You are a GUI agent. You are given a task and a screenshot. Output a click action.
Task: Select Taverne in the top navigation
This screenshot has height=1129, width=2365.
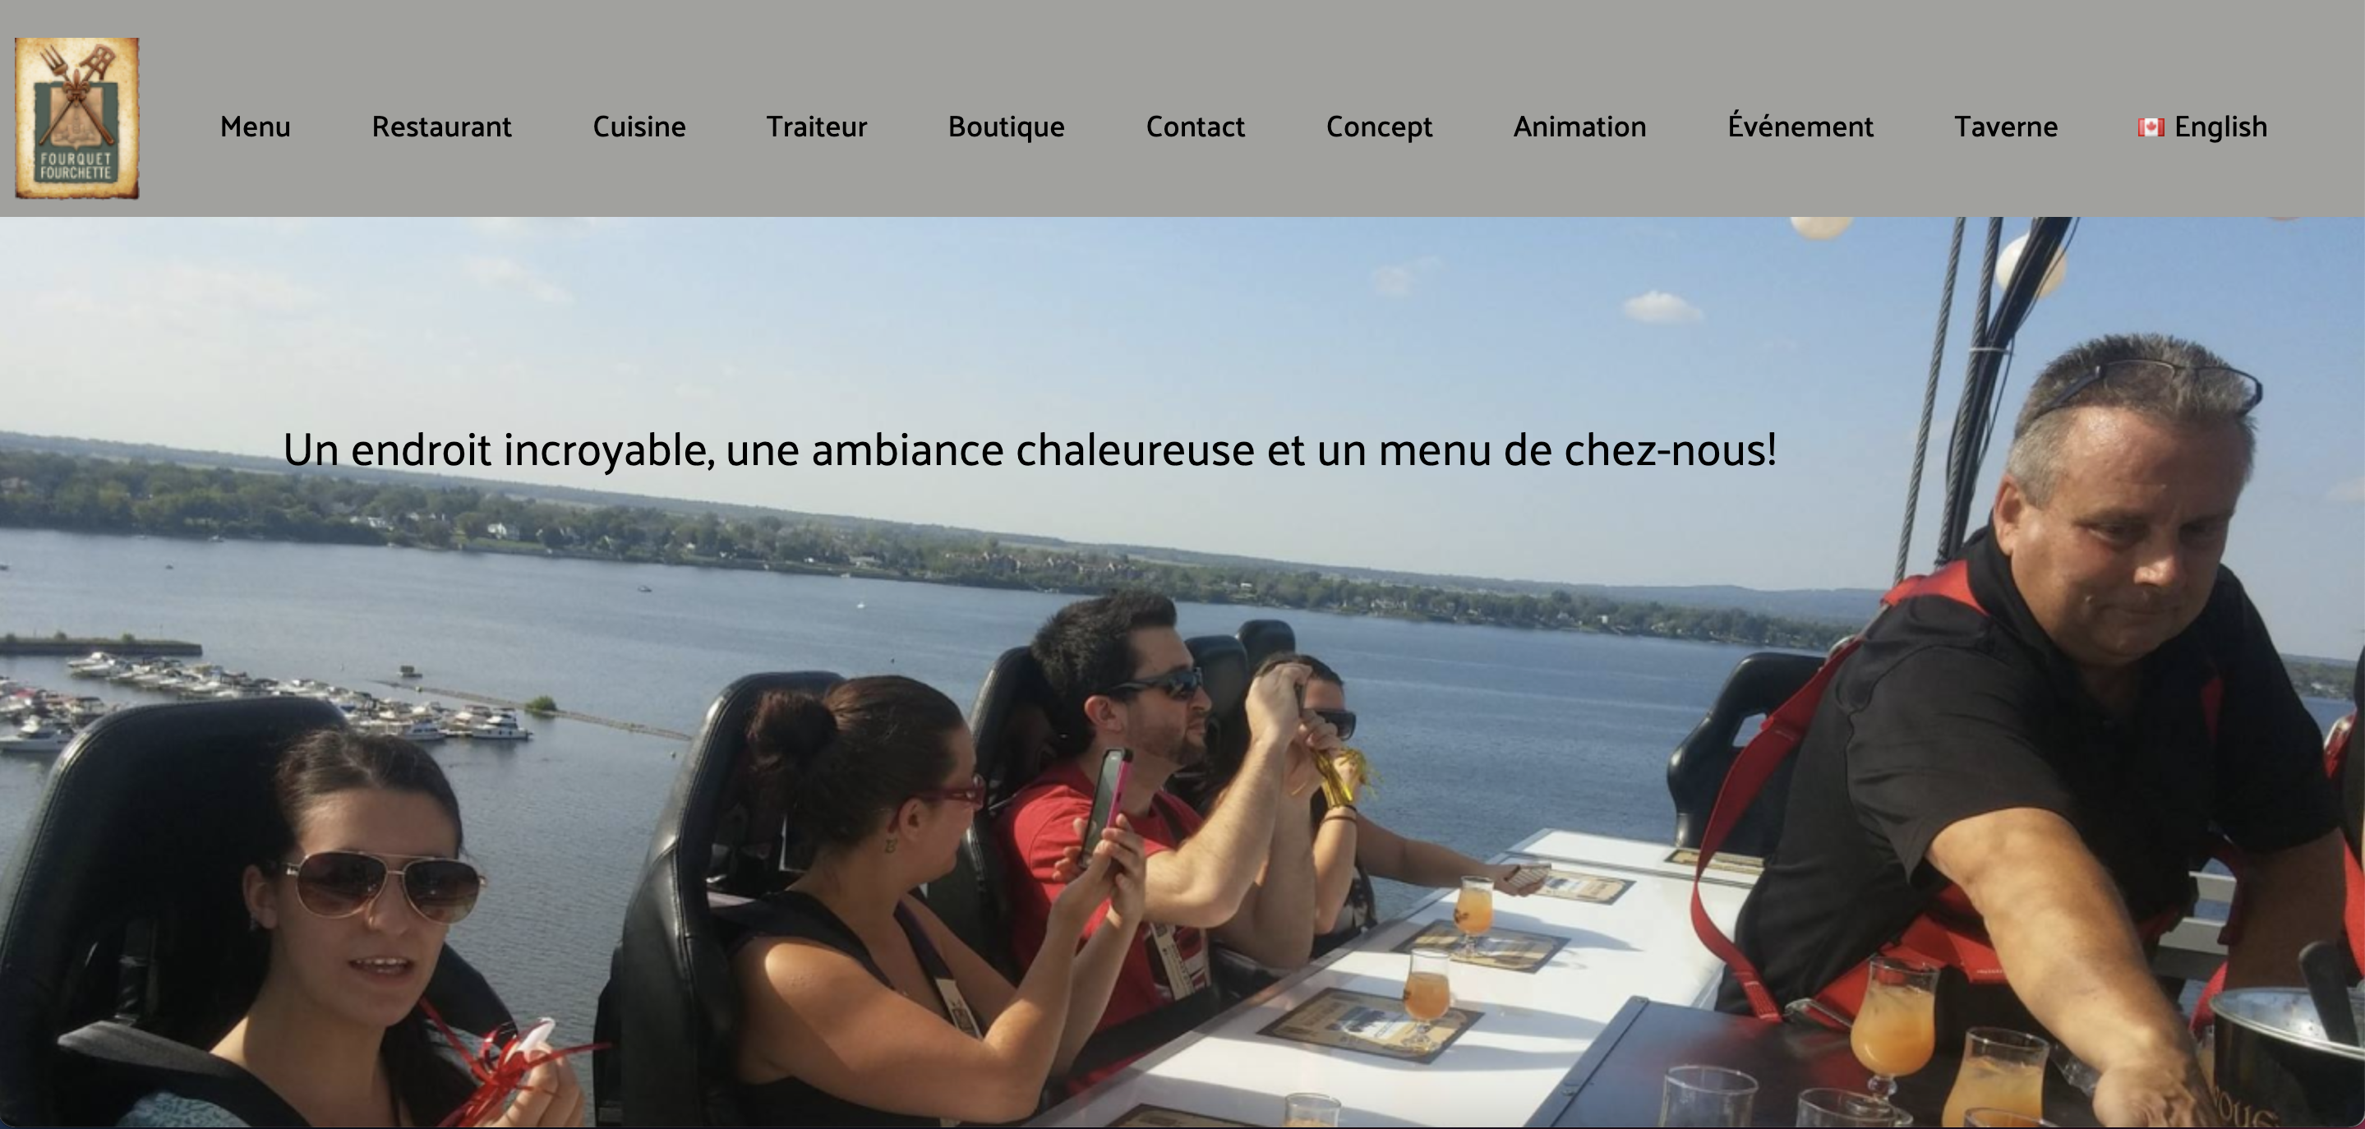point(2005,127)
